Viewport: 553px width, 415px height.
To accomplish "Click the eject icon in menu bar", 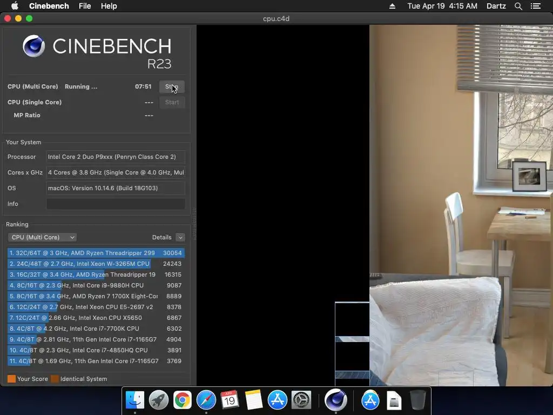I will pos(392,6).
